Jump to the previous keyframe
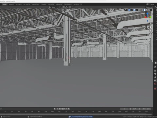 (60, 109)
